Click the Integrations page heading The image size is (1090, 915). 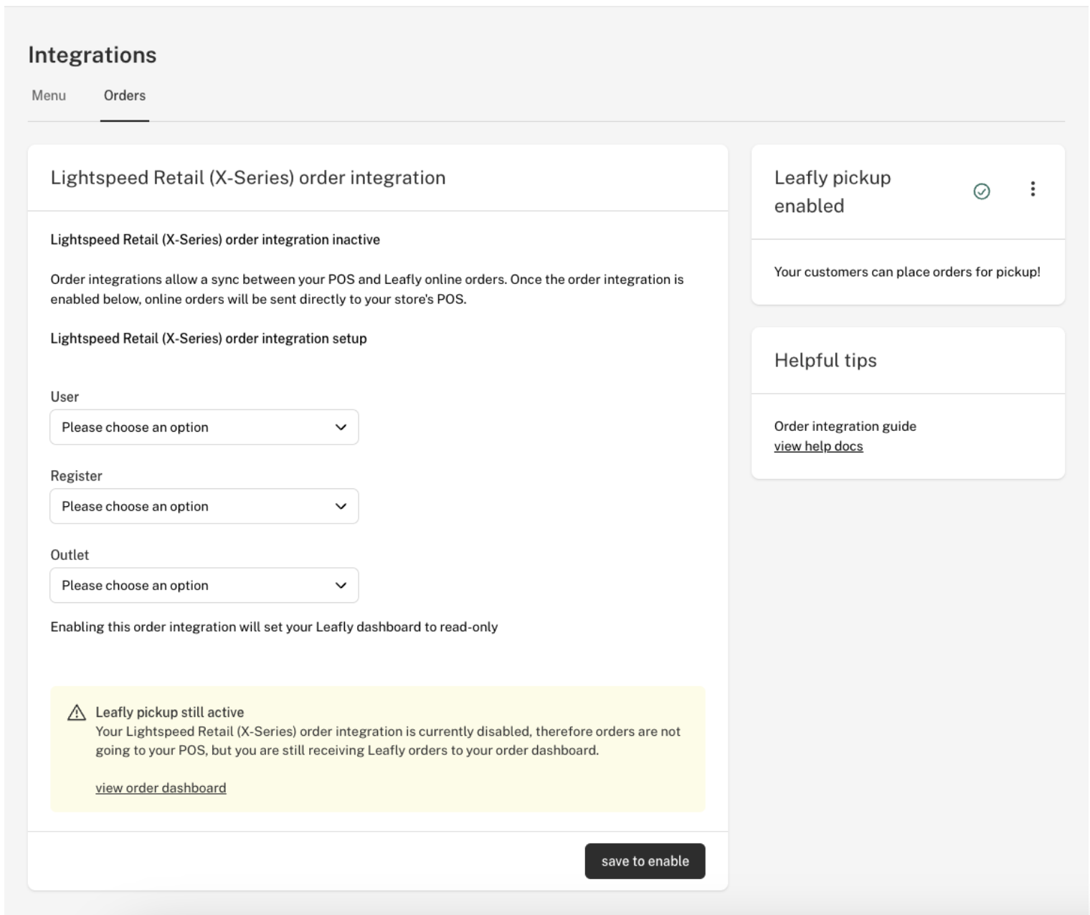[93, 55]
